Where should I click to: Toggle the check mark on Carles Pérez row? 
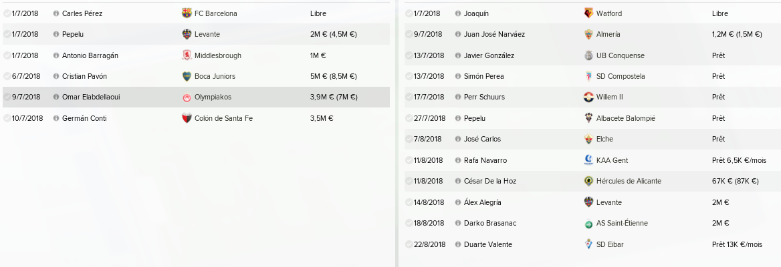(7, 13)
